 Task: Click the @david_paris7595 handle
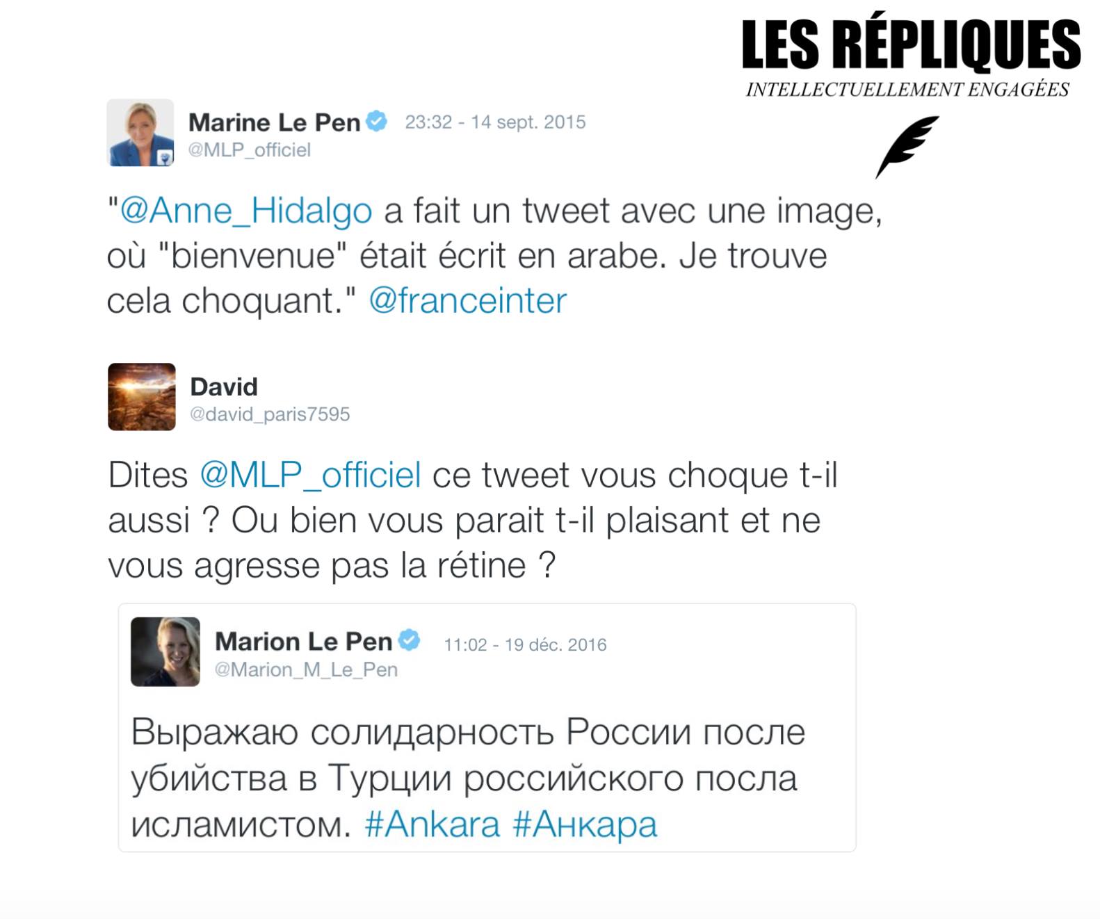[270, 414]
